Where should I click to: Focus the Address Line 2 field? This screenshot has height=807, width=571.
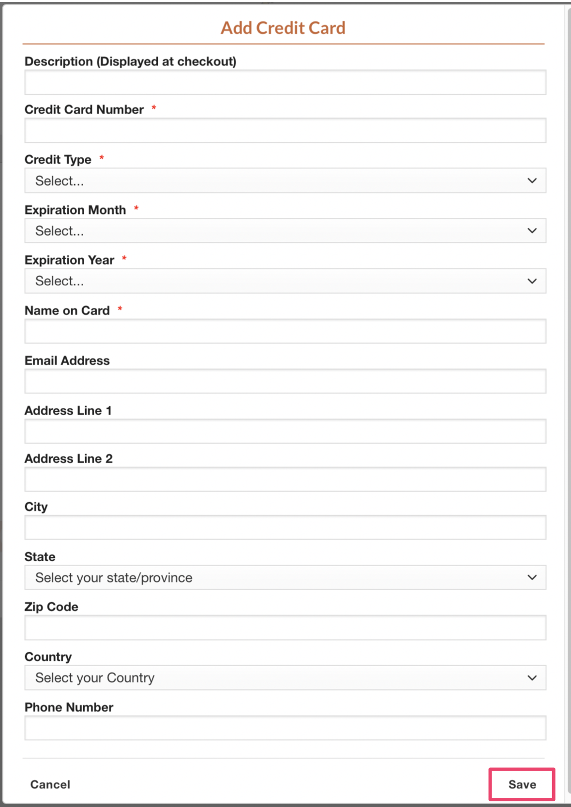point(285,479)
